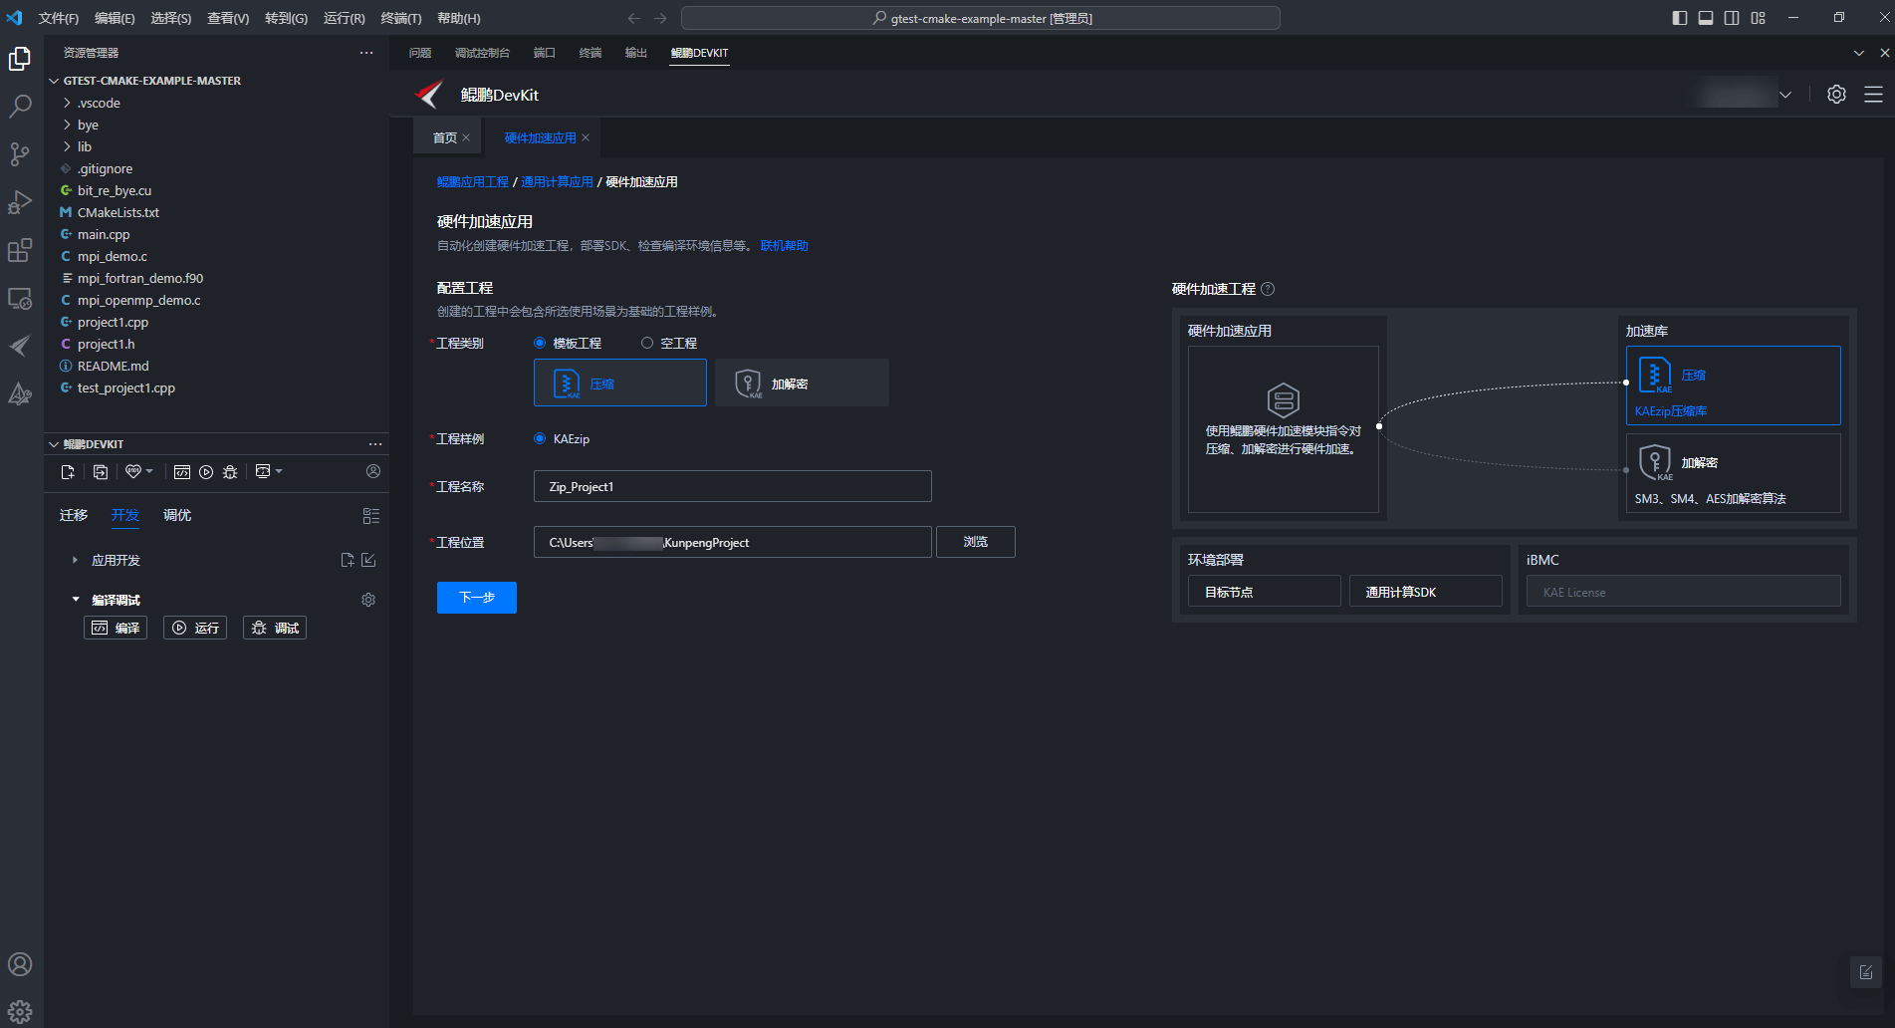Image resolution: width=1895 pixels, height=1028 pixels.
Task: Collapse the 鲲鹏DEVKIT sidebar section
Action: (54, 444)
